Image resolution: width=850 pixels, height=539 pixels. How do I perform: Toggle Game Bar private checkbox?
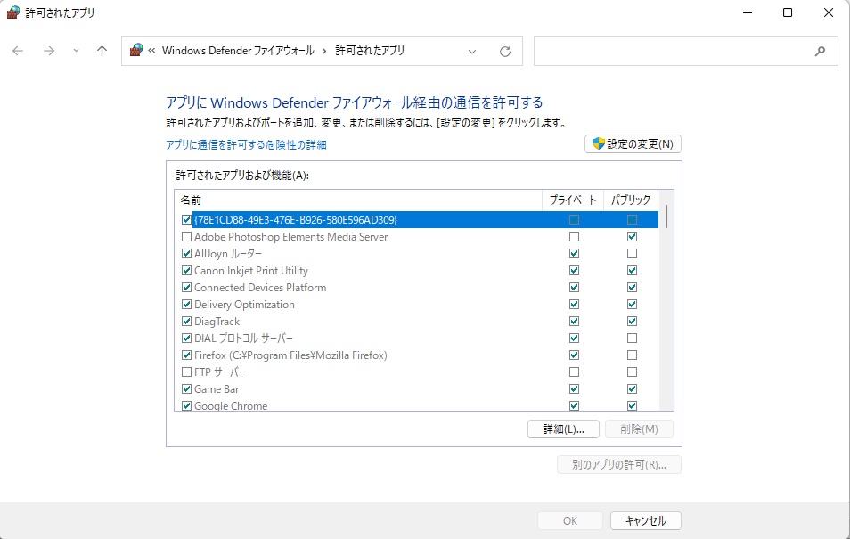[574, 388]
